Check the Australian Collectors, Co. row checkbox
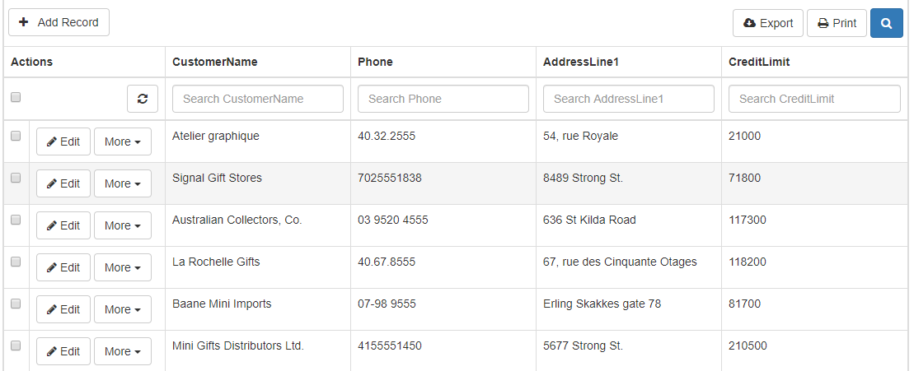 pyautogui.click(x=16, y=219)
